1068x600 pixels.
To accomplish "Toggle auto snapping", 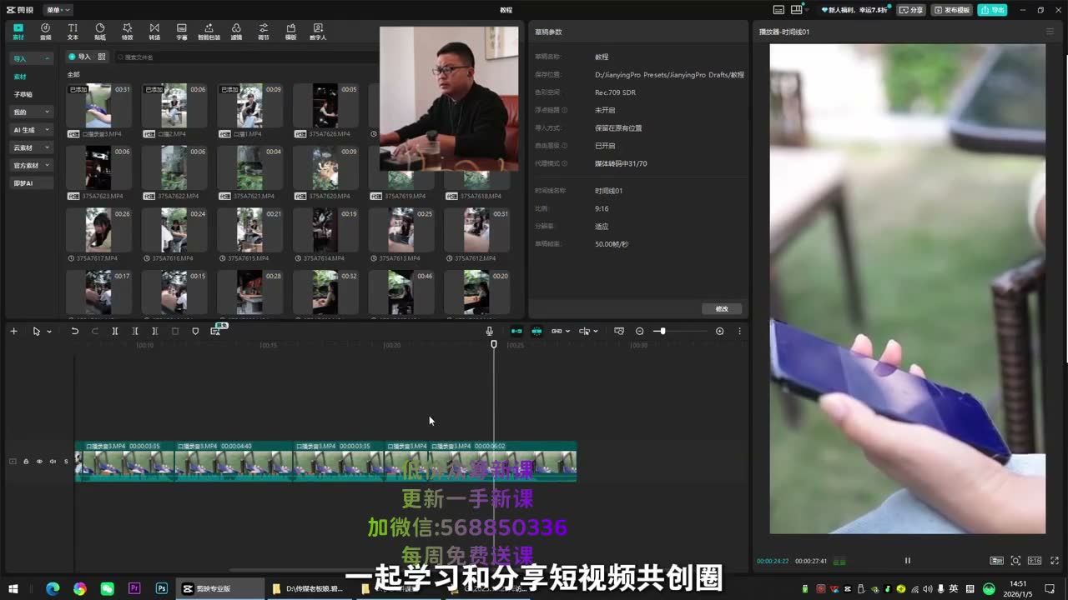I will [x=537, y=331].
